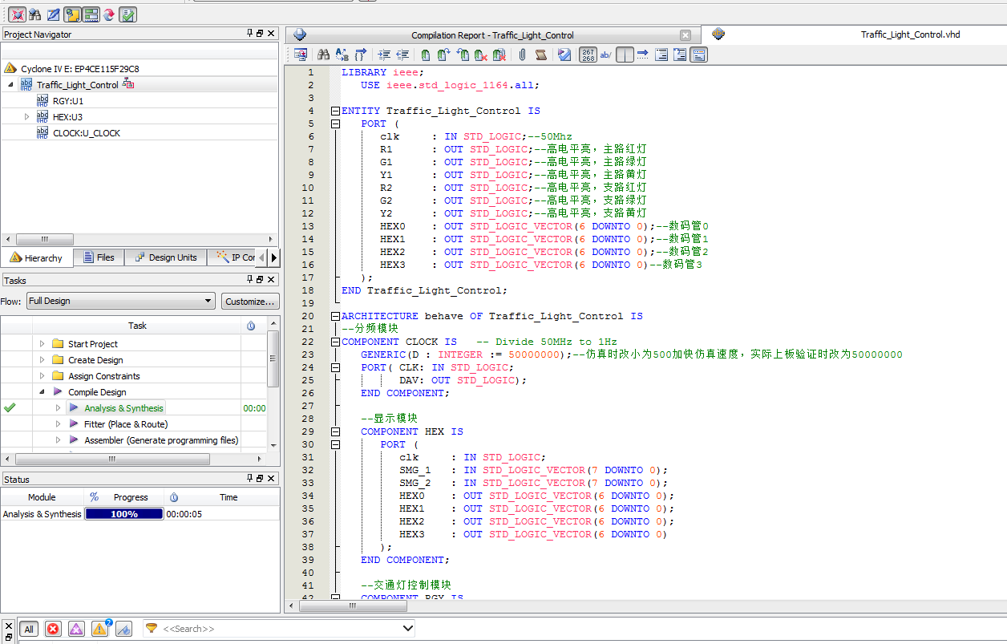Open the Compilation Report tab
The height and width of the screenshot is (644, 1007).
[x=492, y=35]
